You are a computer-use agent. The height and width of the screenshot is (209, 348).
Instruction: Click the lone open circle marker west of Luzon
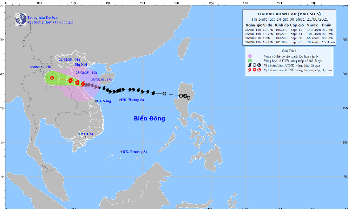(x=165, y=94)
